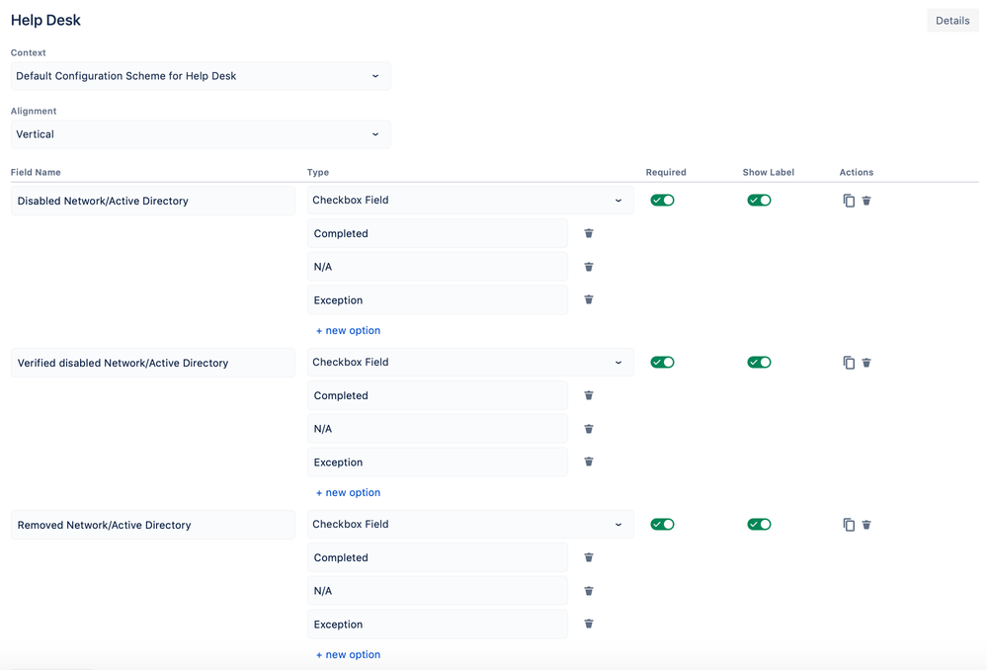Add a new option to the first checkbox field

click(x=348, y=329)
